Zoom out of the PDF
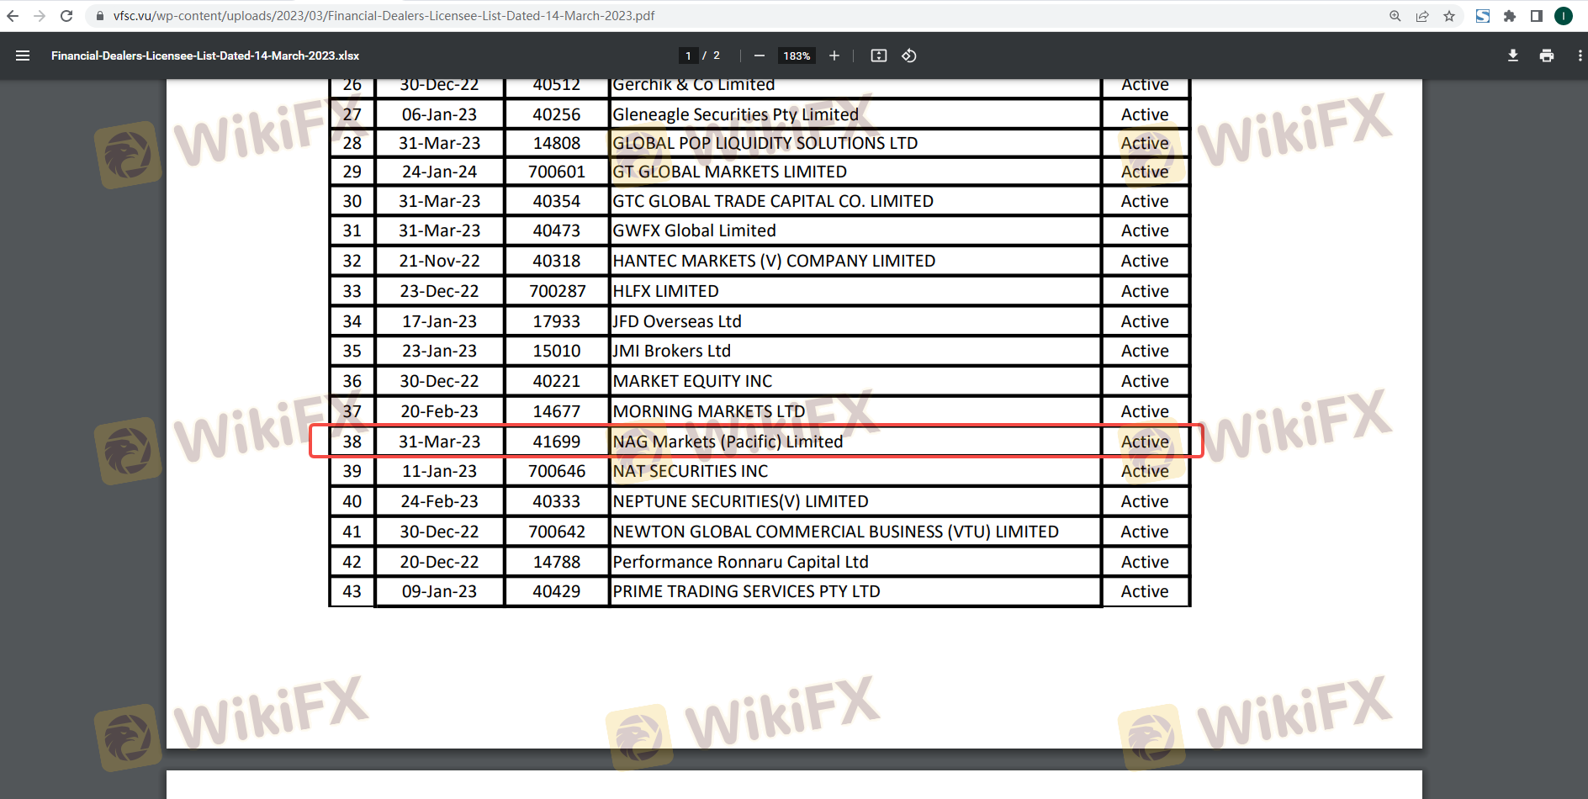 coord(760,56)
